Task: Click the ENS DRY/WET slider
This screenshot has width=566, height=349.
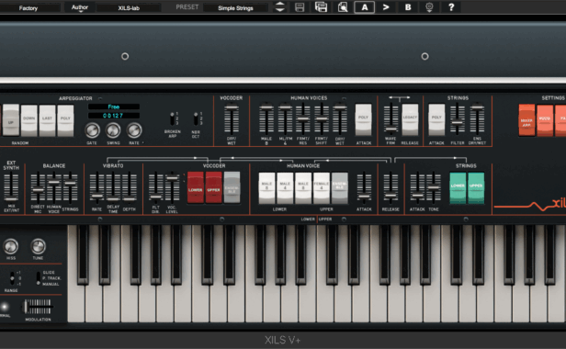Action: (477, 118)
